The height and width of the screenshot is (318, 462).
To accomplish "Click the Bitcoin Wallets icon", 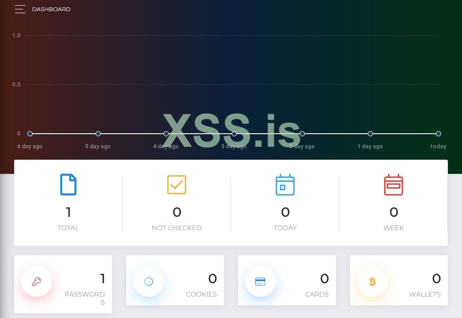I will pyautogui.click(x=373, y=282).
